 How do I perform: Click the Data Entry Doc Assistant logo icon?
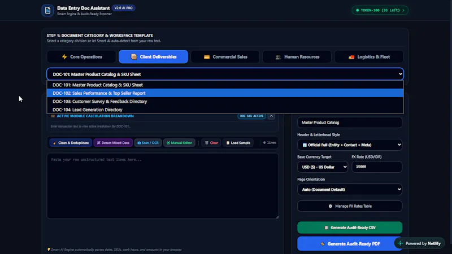coord(47,10)
